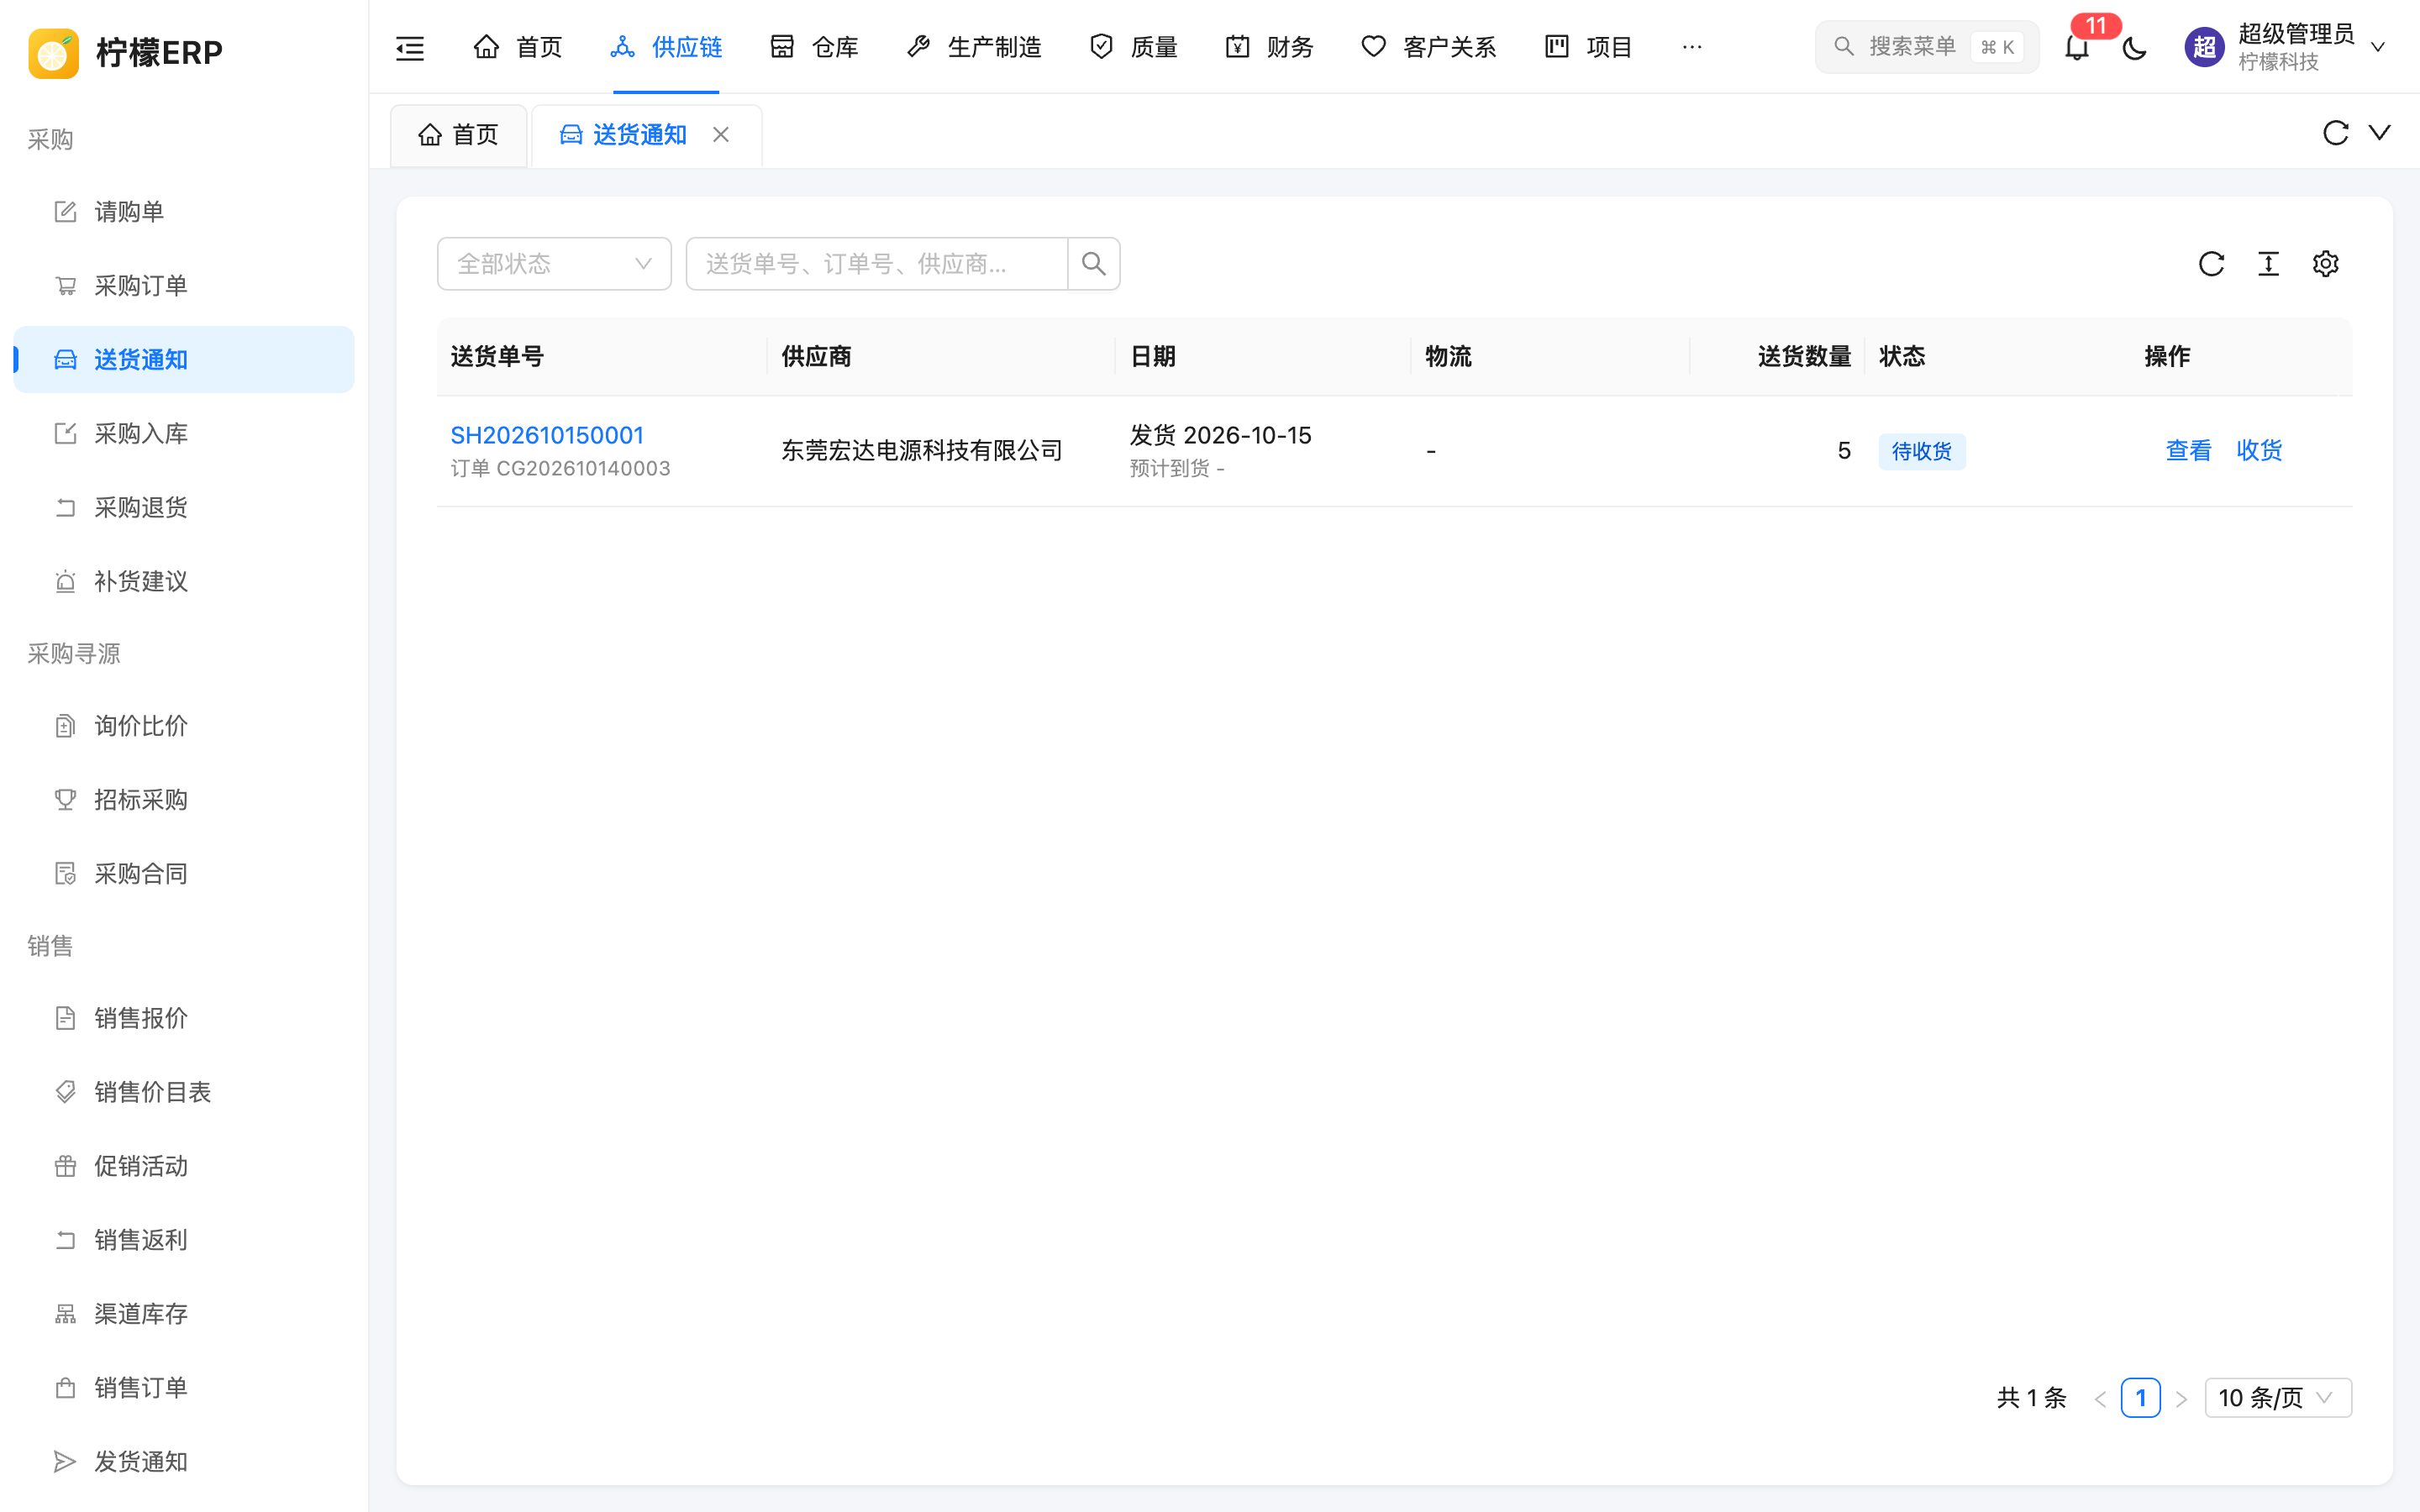Open delivery note SH202610150001 link
2420x1512 pixels.
click(547, 435)
